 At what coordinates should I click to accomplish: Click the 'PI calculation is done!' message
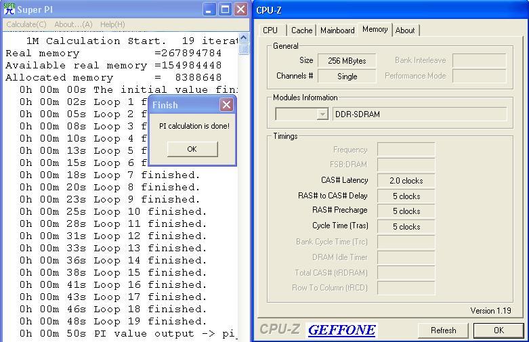coord(194,126)
